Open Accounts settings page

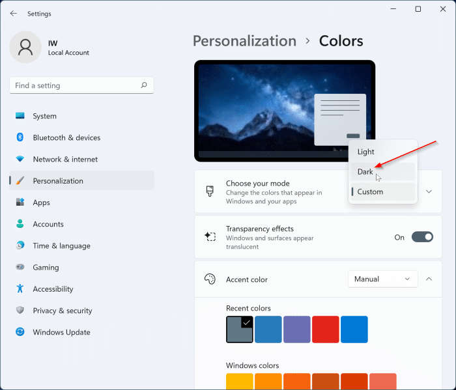[81, 224]
